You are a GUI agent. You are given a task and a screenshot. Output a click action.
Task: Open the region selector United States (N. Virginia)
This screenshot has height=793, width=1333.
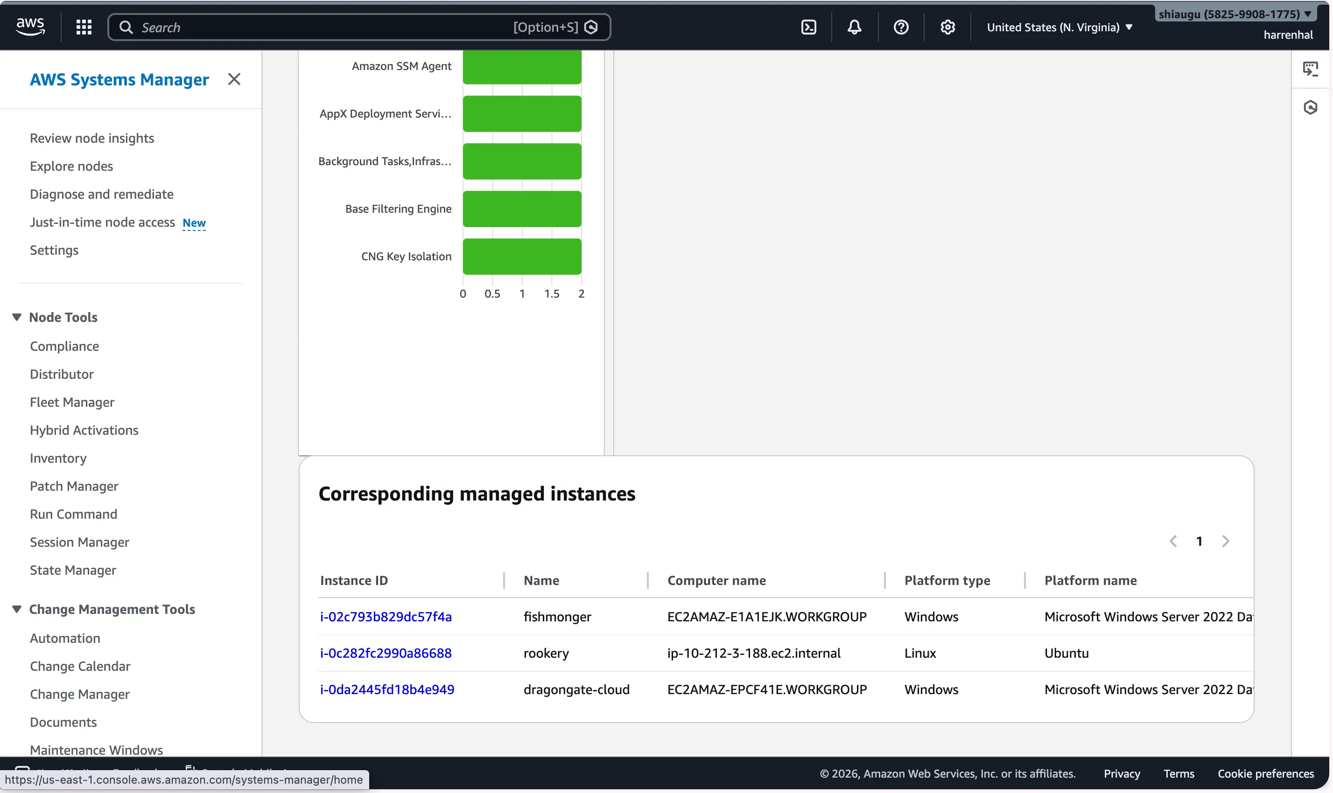(x=1060, y=27)
